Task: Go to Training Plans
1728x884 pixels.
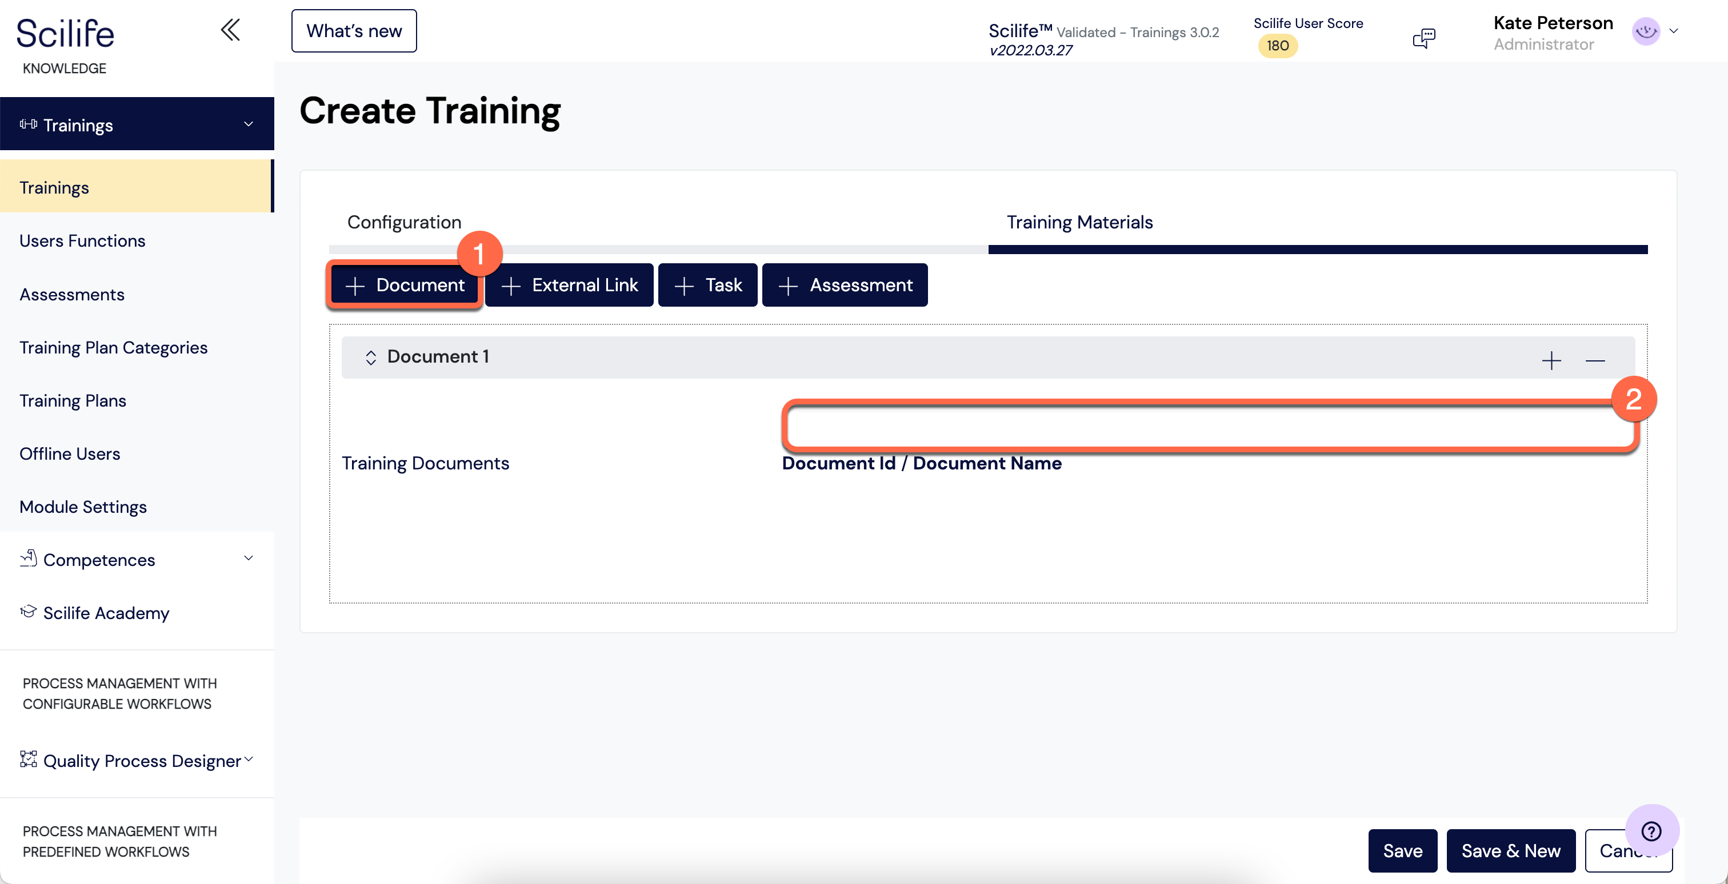Action: point(73,401)
